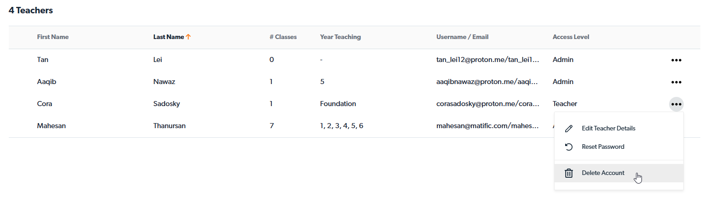Click the Last Name column header text

(x=169, y=37)
